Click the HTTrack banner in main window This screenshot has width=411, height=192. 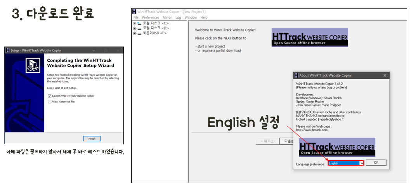pos(310,38)
